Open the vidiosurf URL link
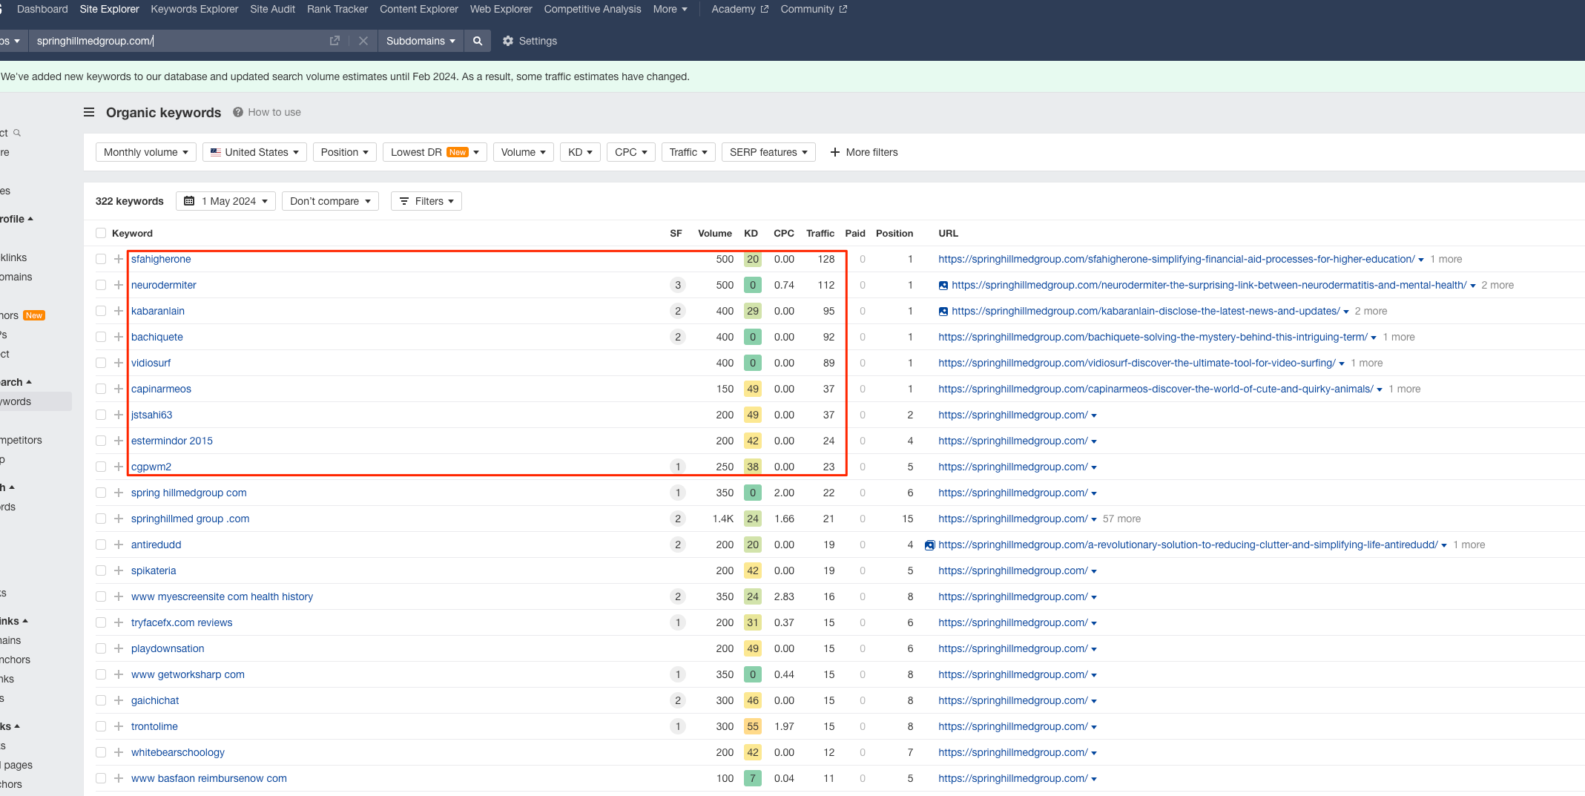The width and height of the screenshot is (1585, 796). point(1136,363)
